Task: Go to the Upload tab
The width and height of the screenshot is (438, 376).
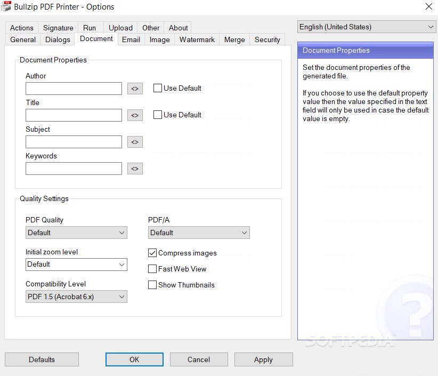Action: (120, 28)
